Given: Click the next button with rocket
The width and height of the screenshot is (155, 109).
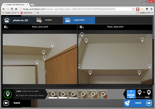Looking at the screenshot, I should 138,103.
